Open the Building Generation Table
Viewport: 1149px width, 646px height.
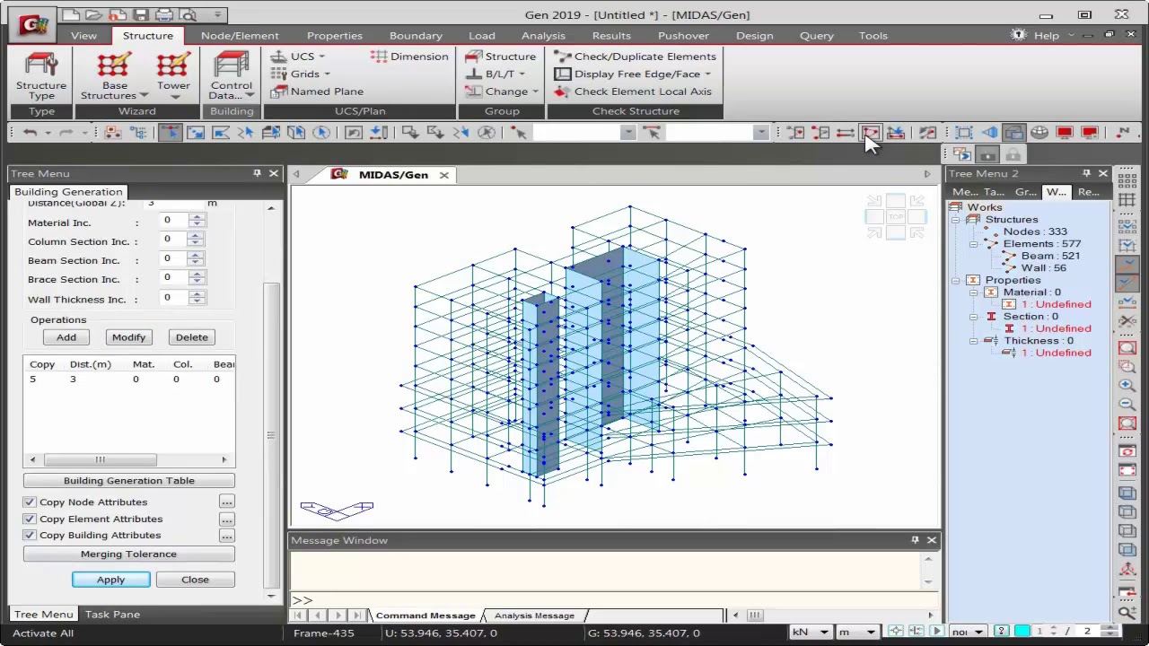tap(128, 481)
